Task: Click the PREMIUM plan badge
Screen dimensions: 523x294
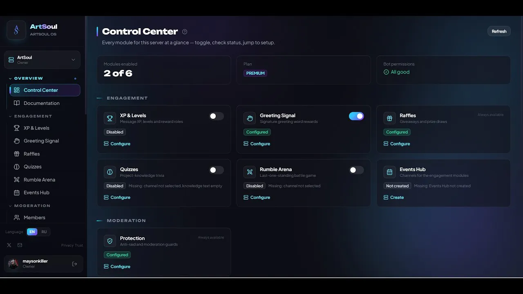Action: pyautogui.click(x=255, y=73)
